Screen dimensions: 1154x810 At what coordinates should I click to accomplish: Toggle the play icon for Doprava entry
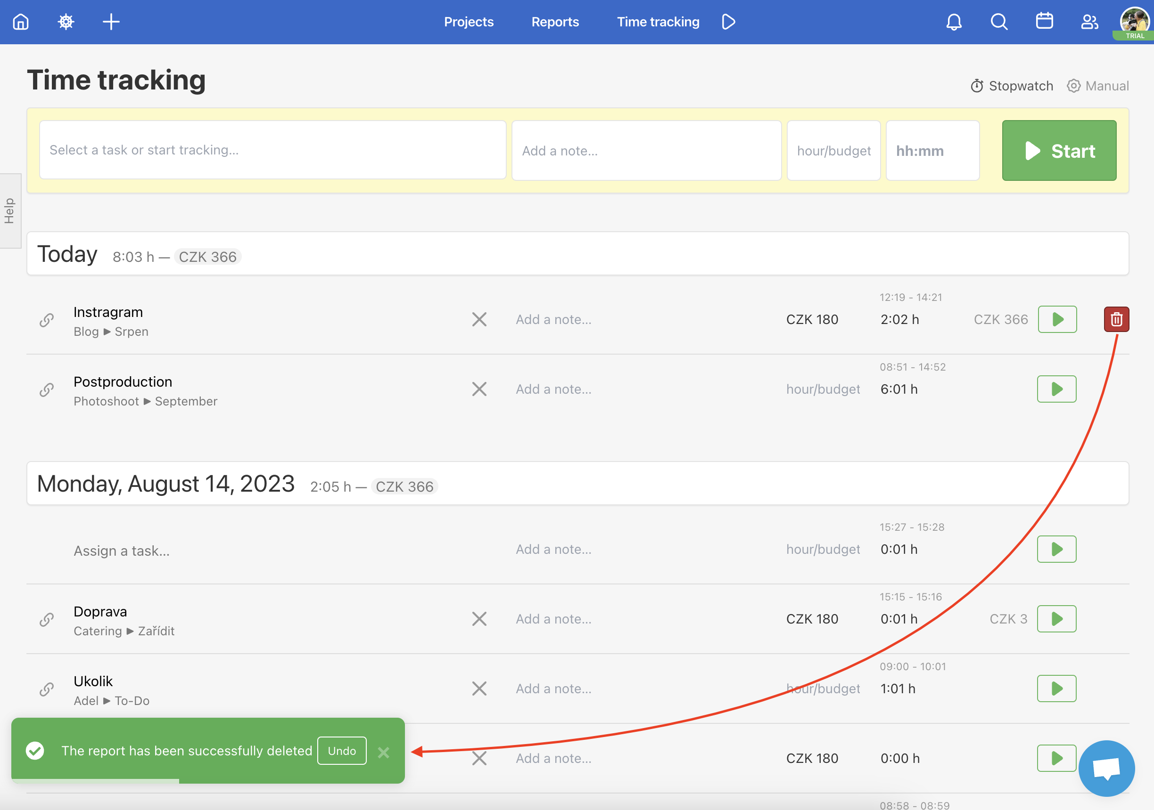tap(1056, 619)
